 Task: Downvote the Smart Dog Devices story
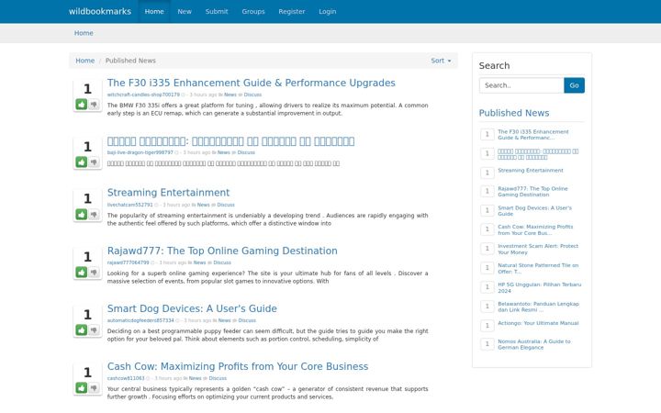(94, 330)
